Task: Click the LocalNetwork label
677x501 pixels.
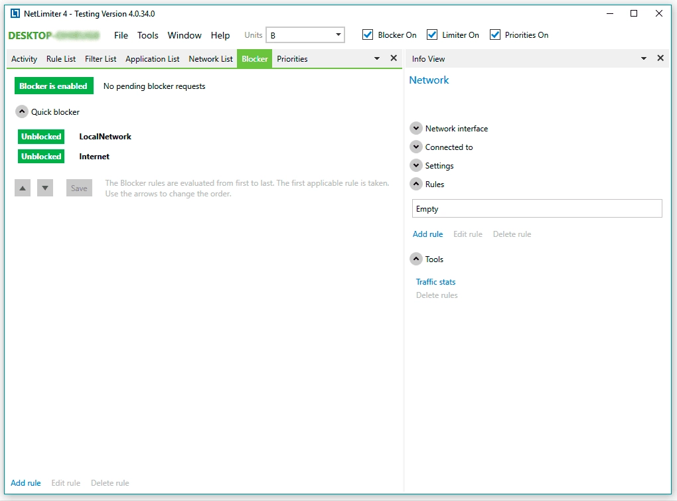Action: (x=105, y=136)
